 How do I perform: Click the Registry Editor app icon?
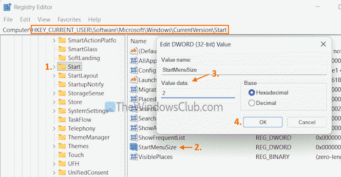pos(7,7)
